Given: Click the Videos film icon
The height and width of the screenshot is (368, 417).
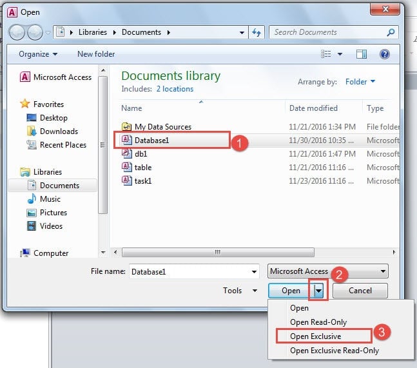Looking at the screenshot, I should (32, 226).
